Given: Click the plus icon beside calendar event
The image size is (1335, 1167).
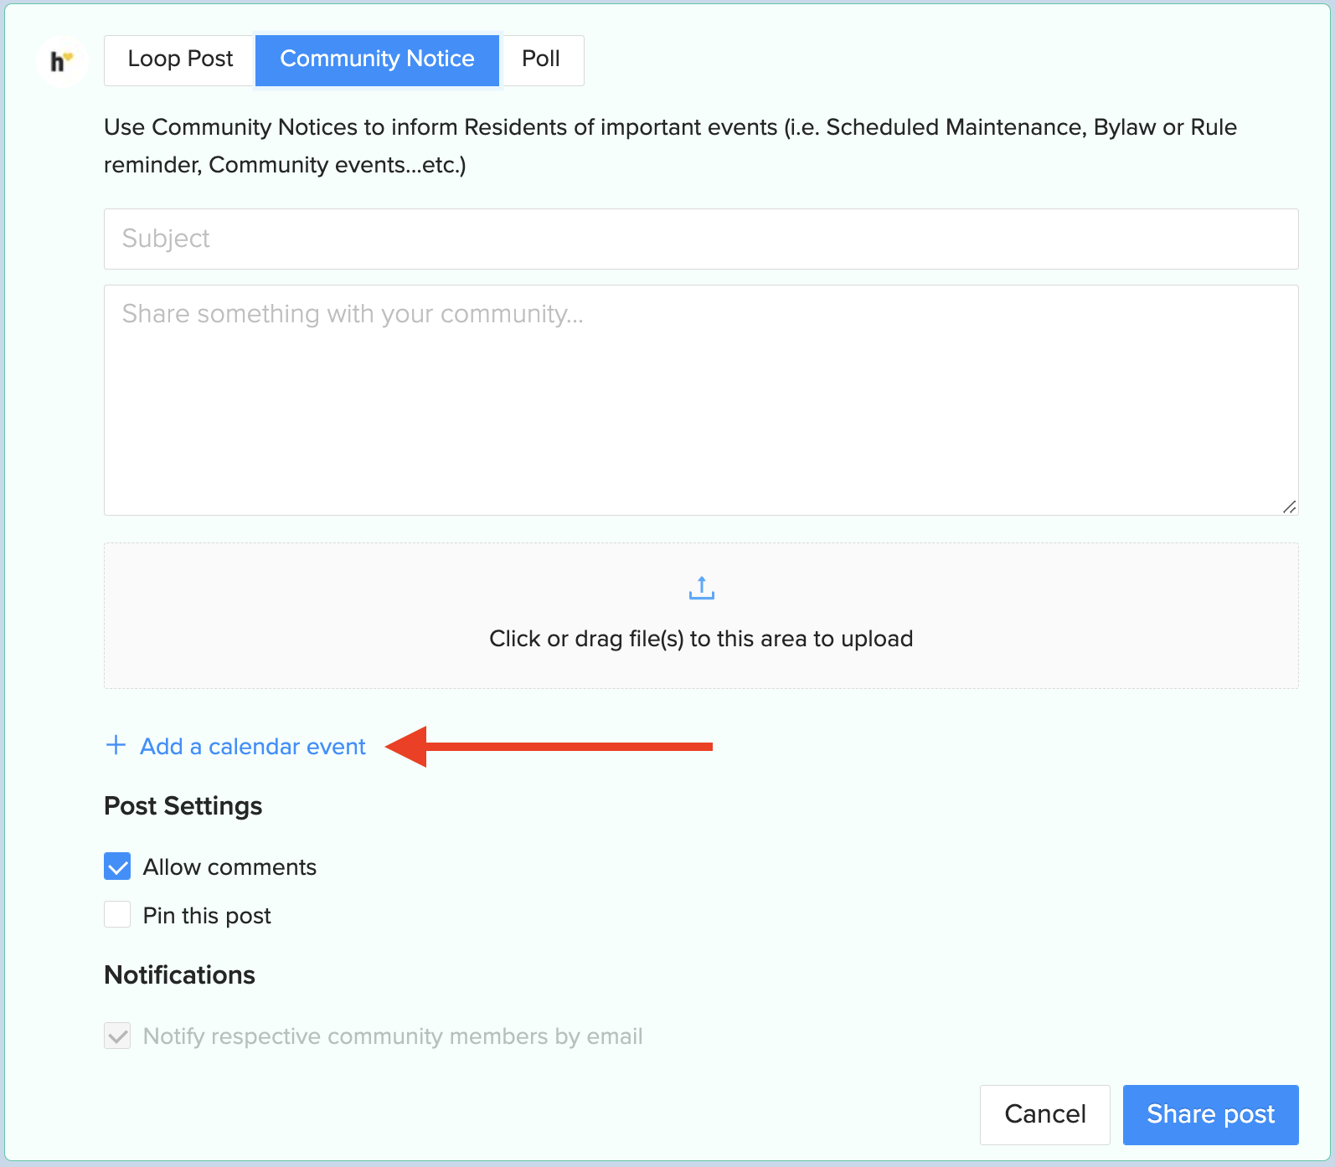Looking at the screenshot, I should (x=116, y=745).
